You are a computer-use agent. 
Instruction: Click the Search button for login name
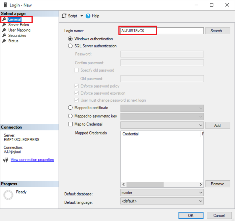[217, 31]
